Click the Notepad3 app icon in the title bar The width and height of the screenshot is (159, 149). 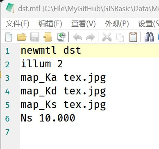(x=10, y=8)
